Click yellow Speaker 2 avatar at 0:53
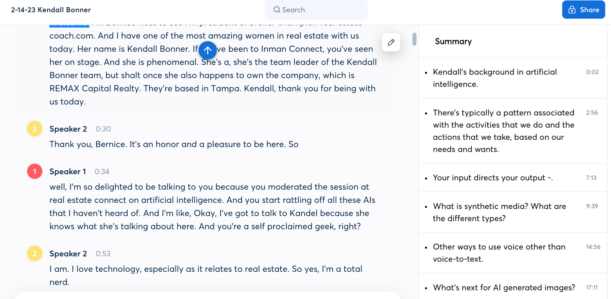This screenshot has width=611, height=299. click(35, 253)
